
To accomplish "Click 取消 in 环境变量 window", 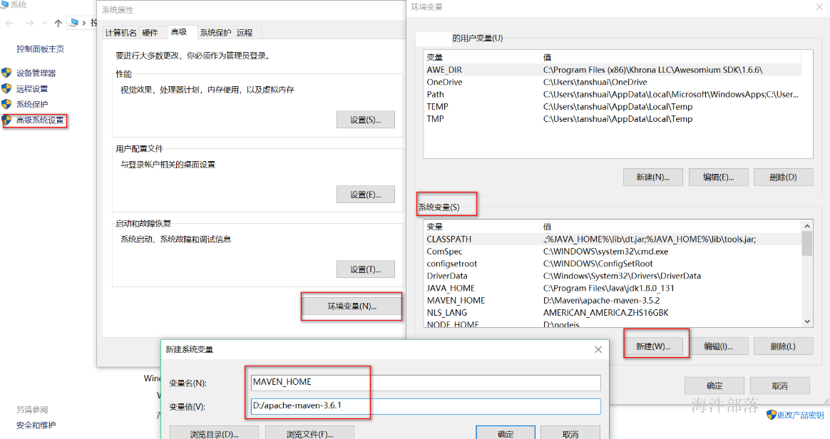I will 779,386.
